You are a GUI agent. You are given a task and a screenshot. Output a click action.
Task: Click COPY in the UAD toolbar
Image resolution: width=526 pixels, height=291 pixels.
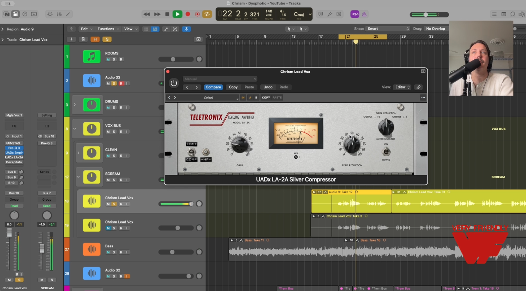(x=266, y=98)
